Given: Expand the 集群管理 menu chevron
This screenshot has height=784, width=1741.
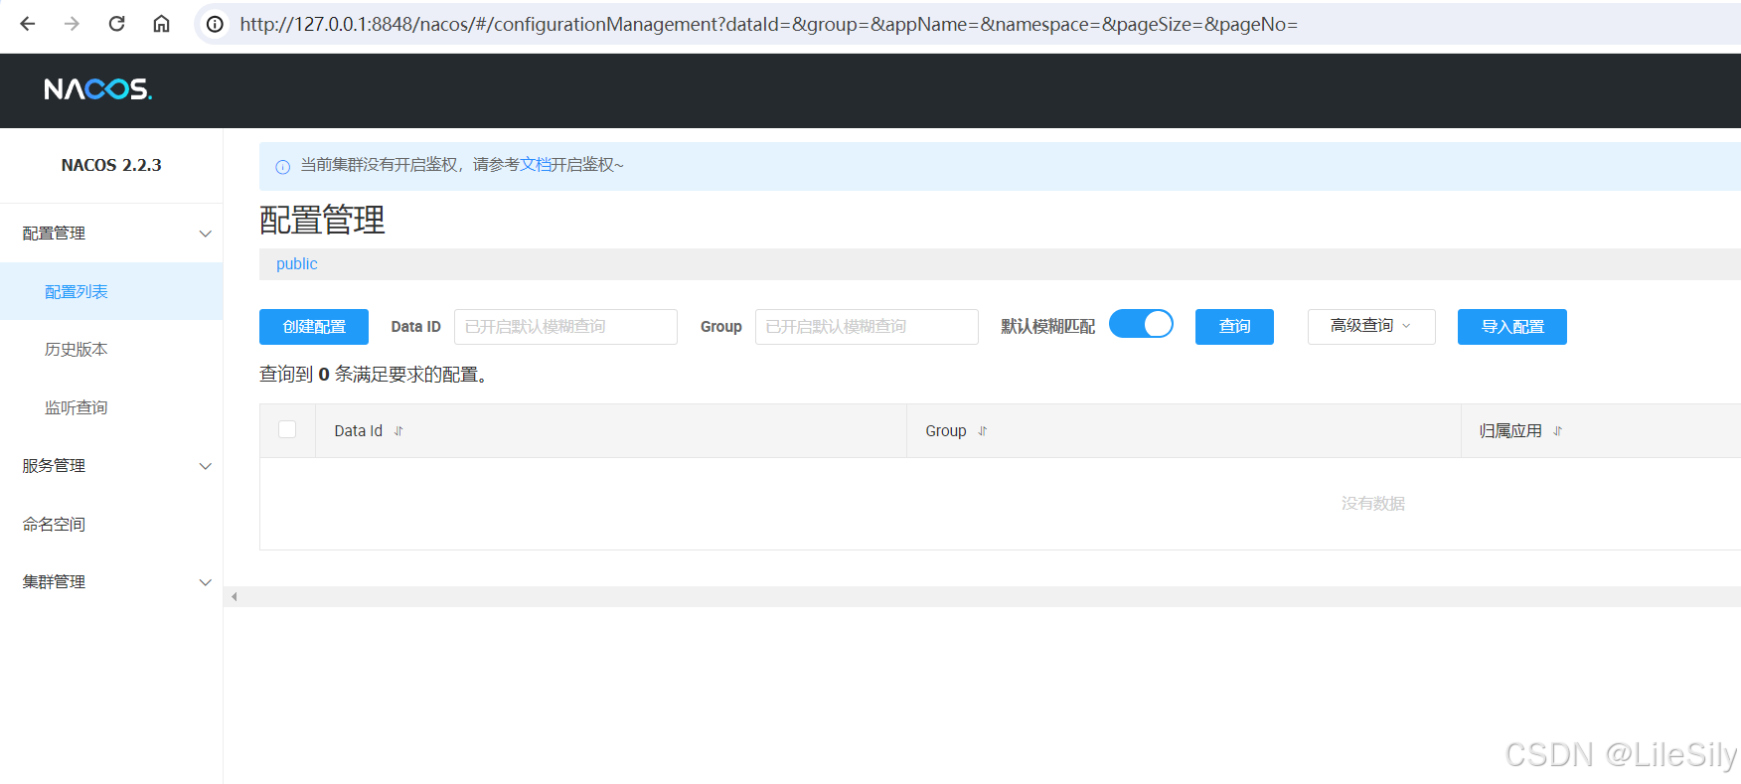Looking at the screenshot, I should tap(206, 582).
